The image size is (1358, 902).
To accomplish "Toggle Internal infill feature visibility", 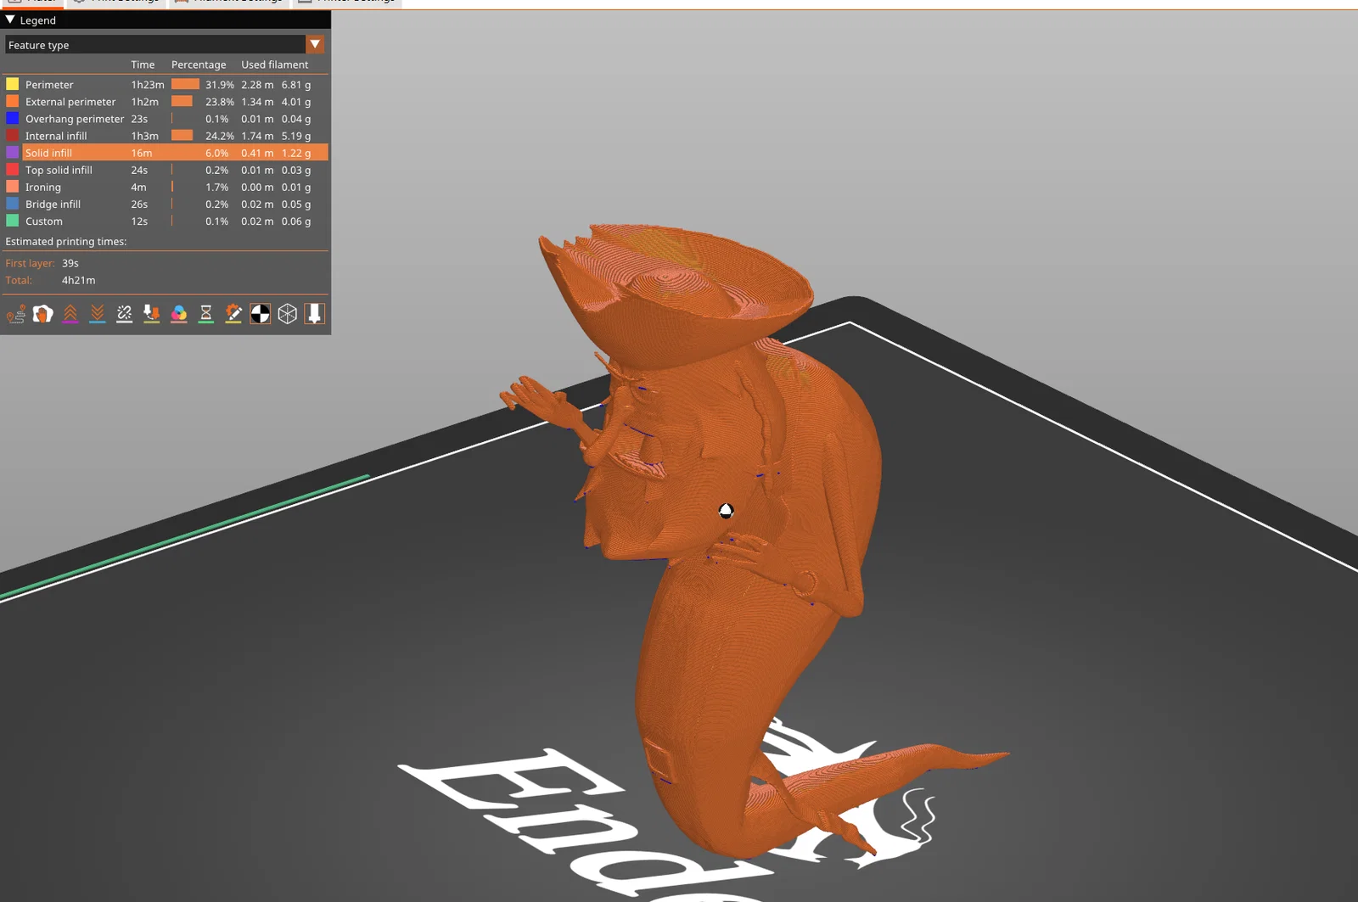I will point(166,136).
